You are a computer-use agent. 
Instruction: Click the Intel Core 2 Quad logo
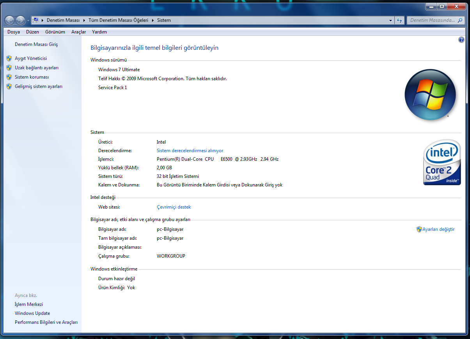(442, 162)
